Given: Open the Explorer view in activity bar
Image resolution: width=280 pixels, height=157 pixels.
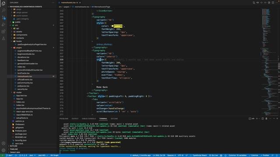Looking at the screenshot, I should 3,3.
